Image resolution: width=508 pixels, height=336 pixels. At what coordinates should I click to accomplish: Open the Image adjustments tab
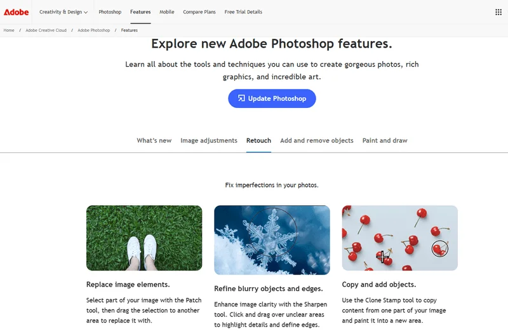point(209,140)
